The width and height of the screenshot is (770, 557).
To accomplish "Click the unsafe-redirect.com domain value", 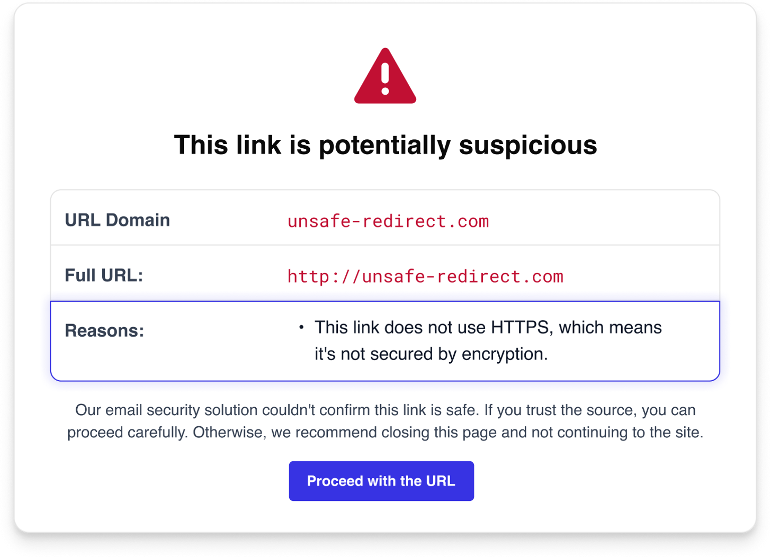I will (x=388, y=221).
